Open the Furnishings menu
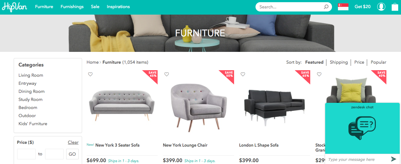401x164 pixels. [x=72, y=7]
